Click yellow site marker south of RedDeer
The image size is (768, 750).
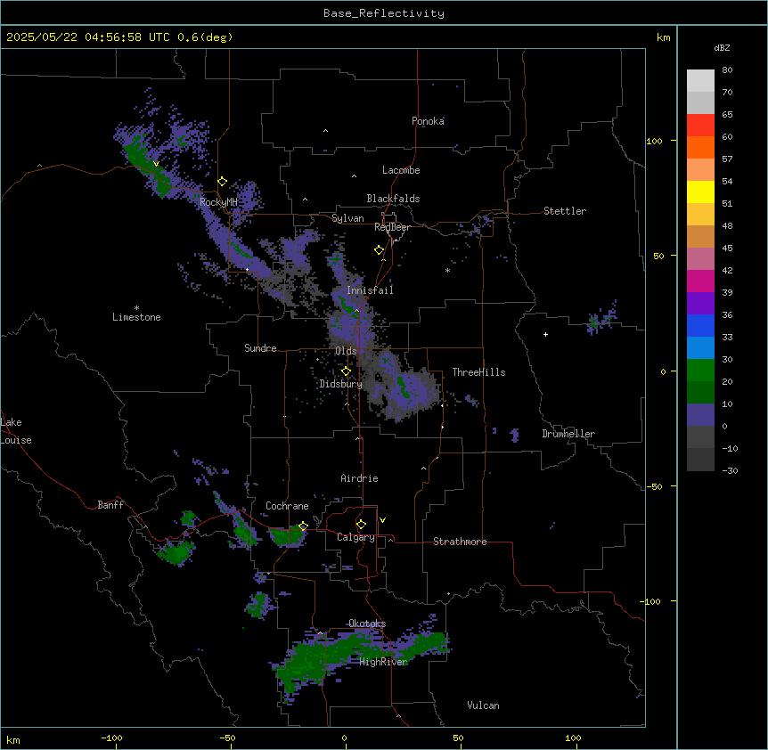[380, 250]
